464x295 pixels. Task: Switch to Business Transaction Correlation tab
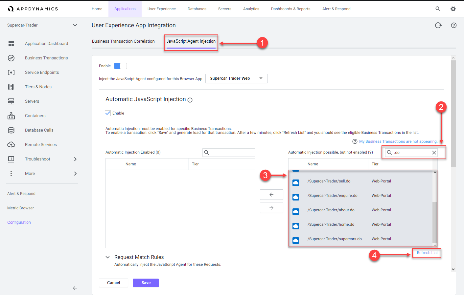click(x=123, y=41)
